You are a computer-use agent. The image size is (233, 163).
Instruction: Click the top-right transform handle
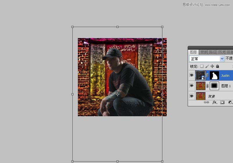tap(162, 27)
